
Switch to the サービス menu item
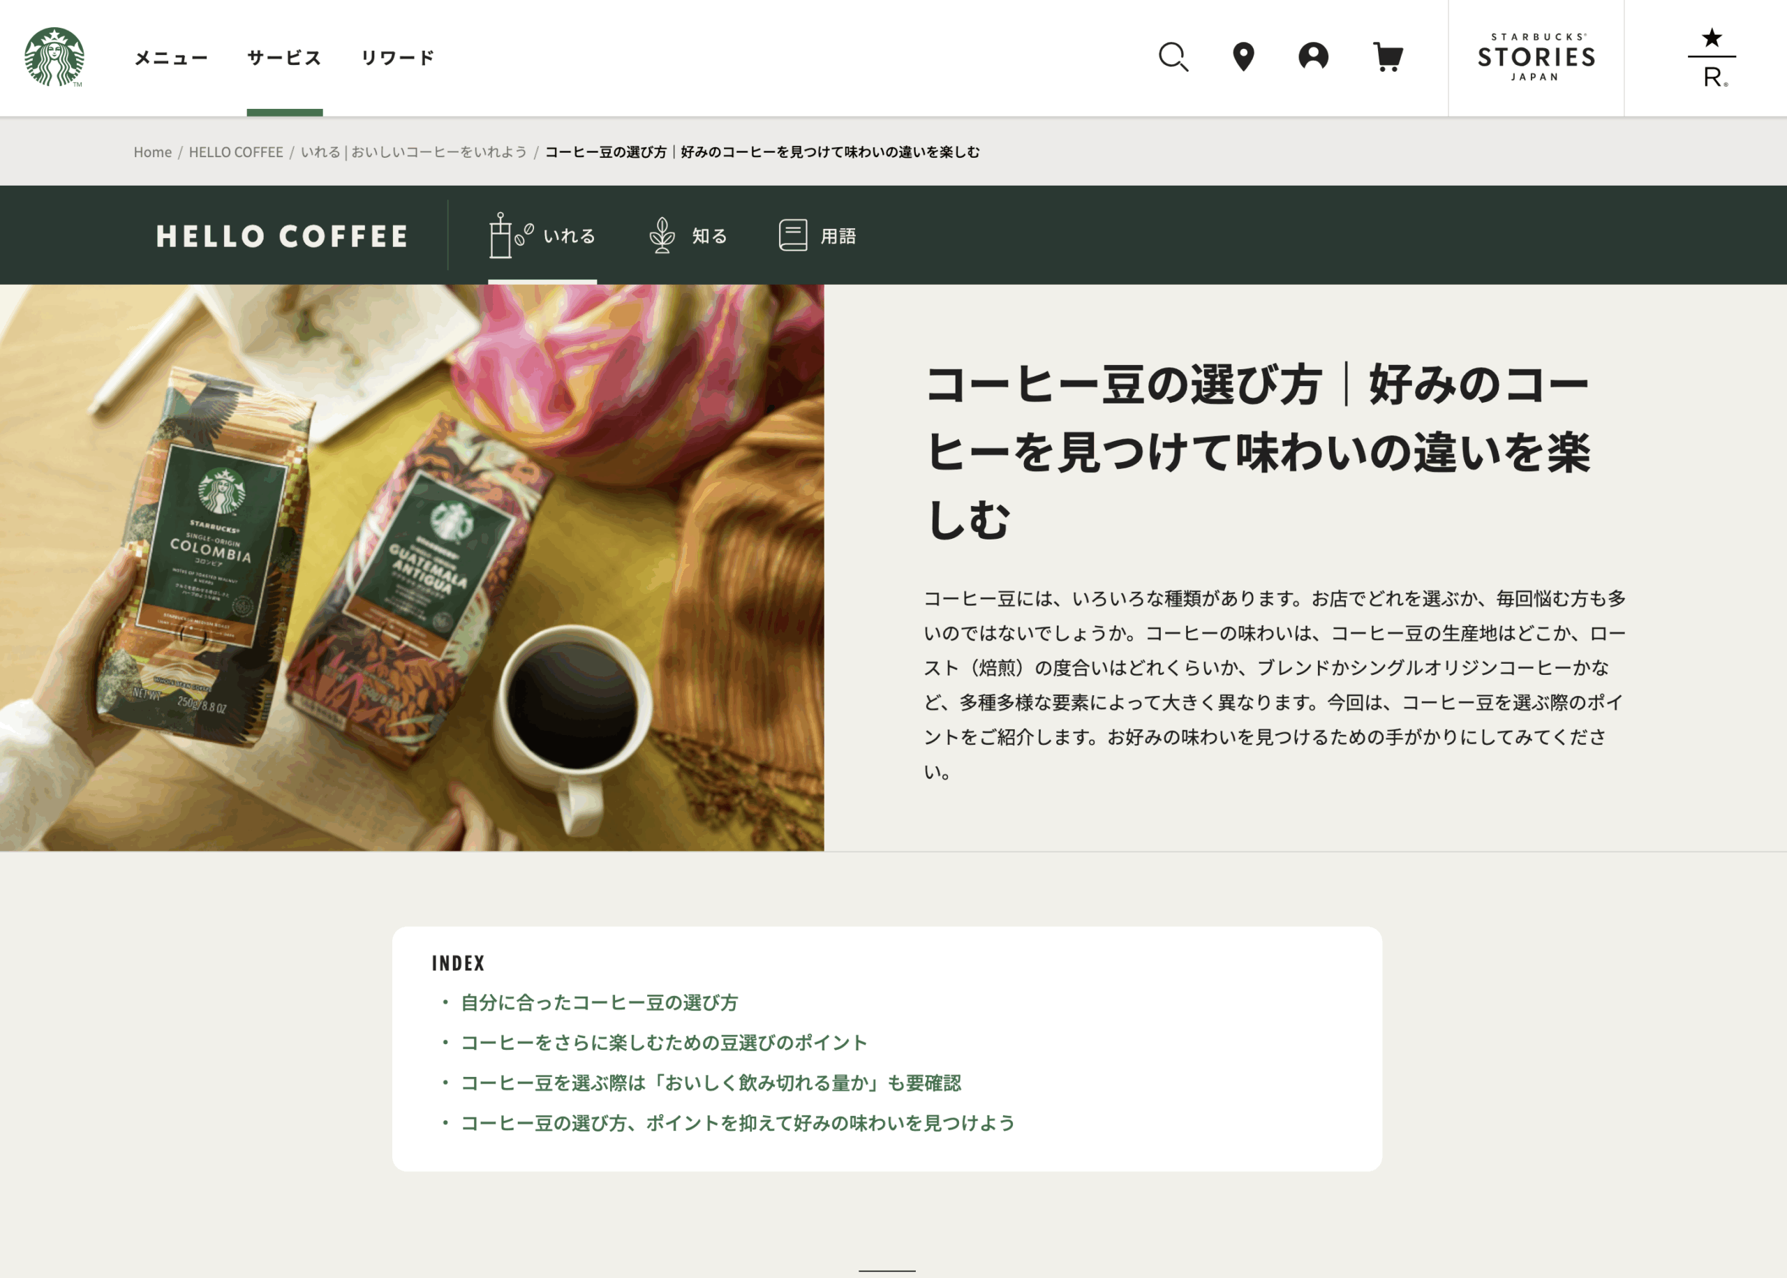pos(285,57)
